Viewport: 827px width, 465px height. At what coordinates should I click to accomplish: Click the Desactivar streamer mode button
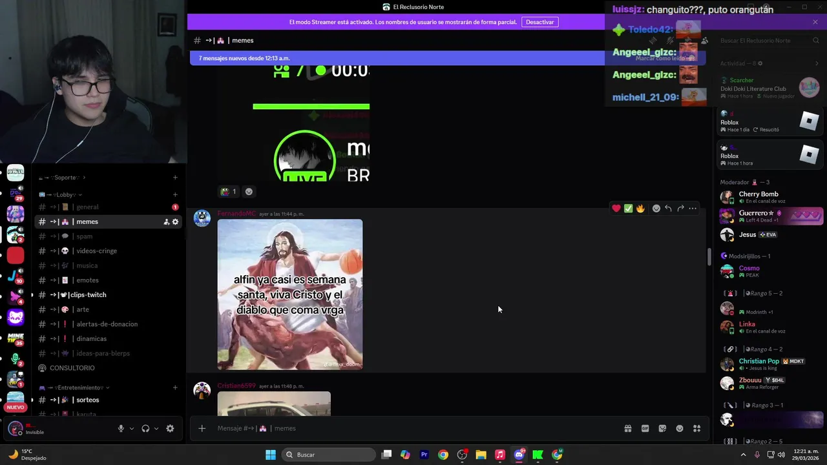tap(539, 22)
